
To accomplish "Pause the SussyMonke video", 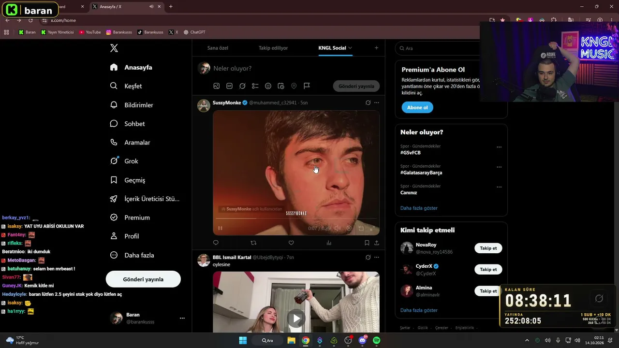I will pyautogui.click(x=220, y=228).
